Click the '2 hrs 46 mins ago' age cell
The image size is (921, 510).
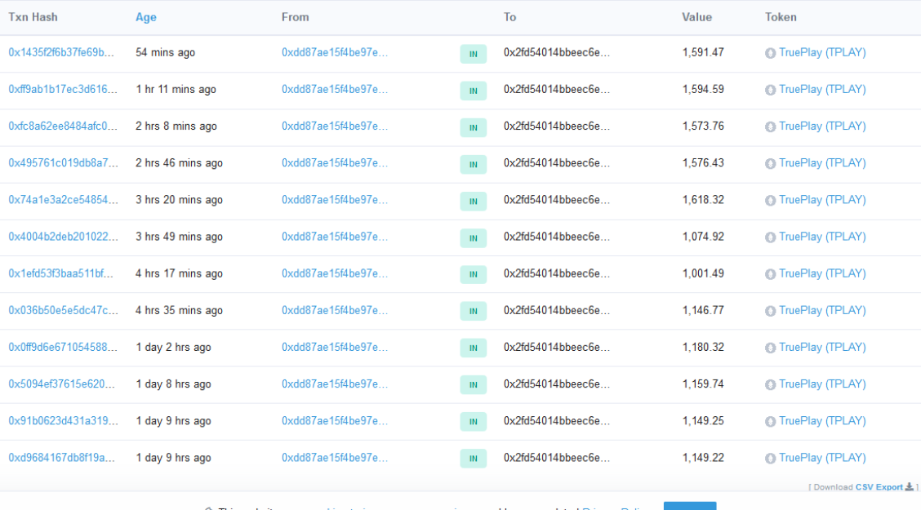179,162
